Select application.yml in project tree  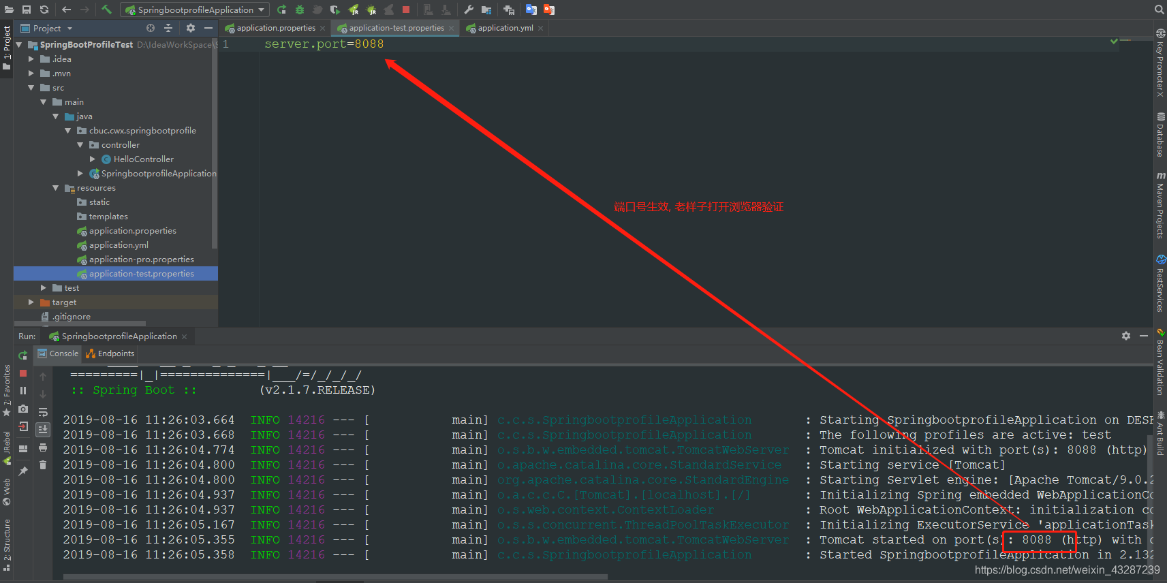click(118, 245)
